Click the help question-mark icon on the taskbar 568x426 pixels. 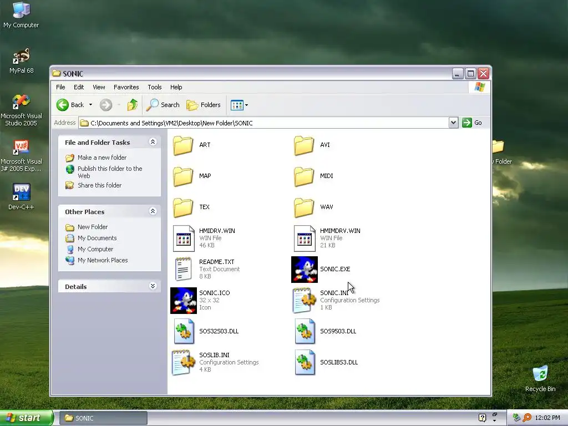click(x=482, y=418)
